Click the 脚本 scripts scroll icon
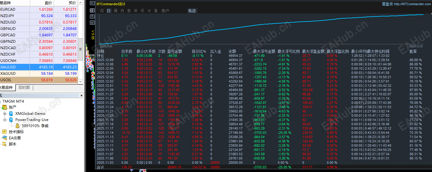 pos(4,144)
